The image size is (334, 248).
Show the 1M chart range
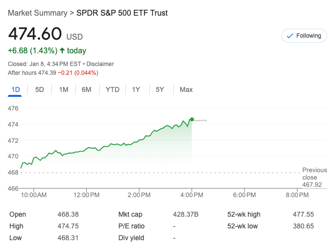point(64,90)
